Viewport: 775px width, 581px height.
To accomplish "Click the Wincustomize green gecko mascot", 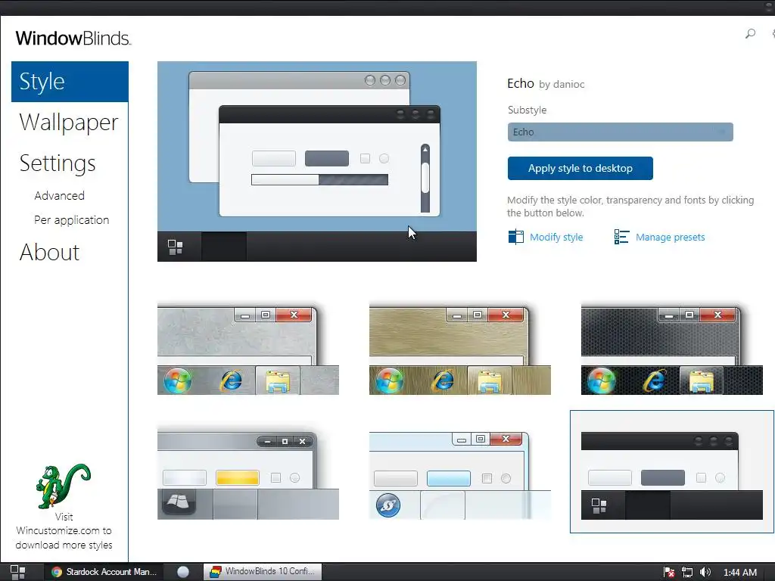I will point(64,486).
